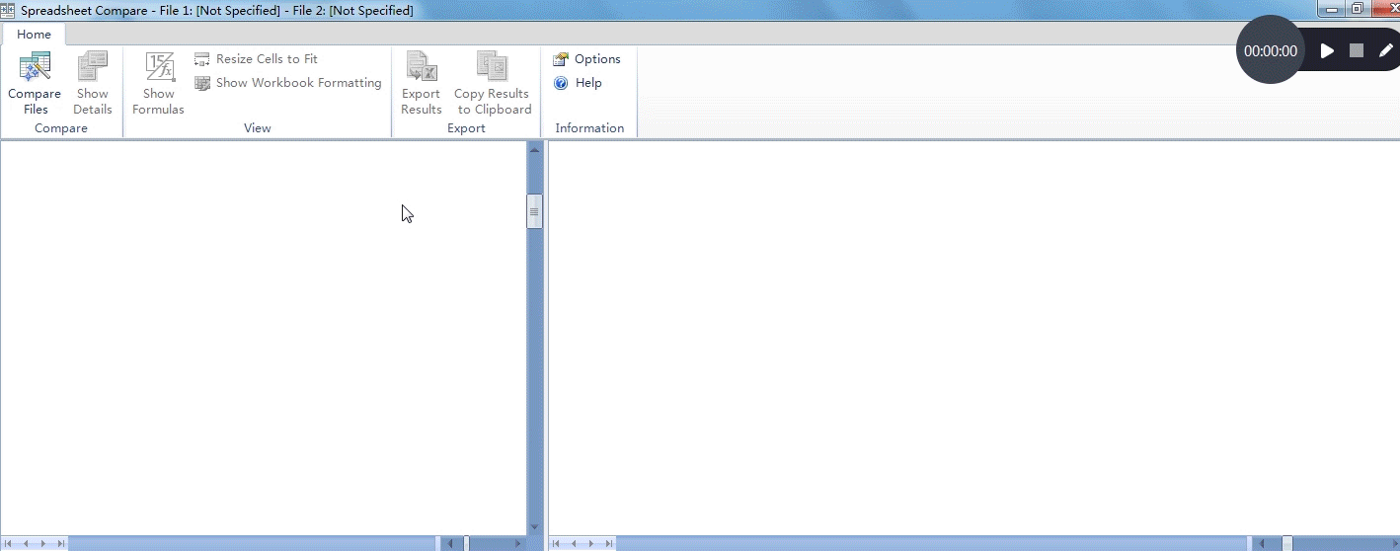Go to previous sheet in right pane
Viewport: 1400px width, 551px height.
[575, 544]
